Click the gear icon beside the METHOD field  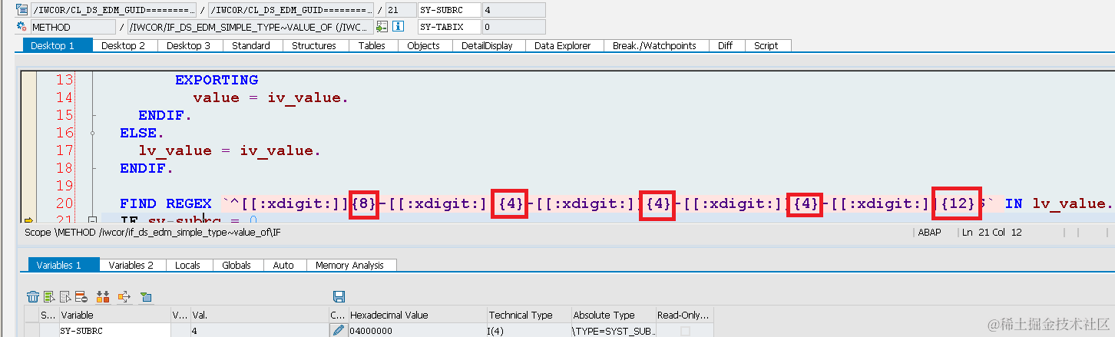pos(22,27)
